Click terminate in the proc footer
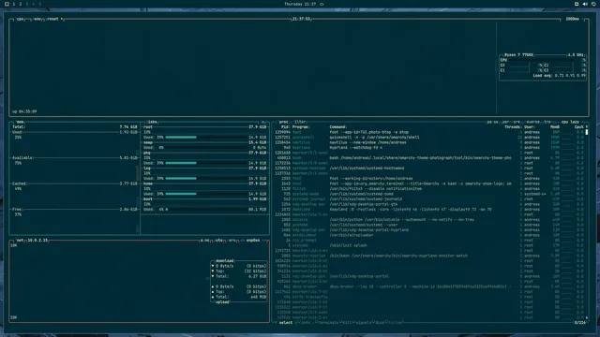 coord(328,323)
